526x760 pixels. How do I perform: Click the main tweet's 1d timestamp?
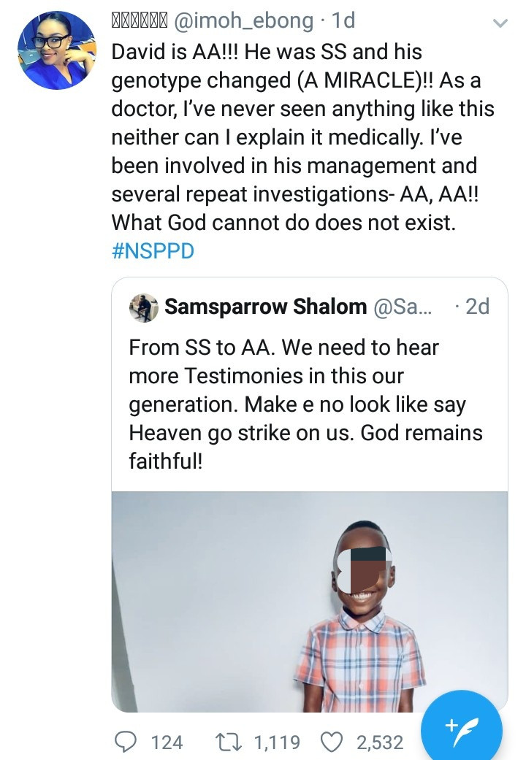(x=343, y=20)
